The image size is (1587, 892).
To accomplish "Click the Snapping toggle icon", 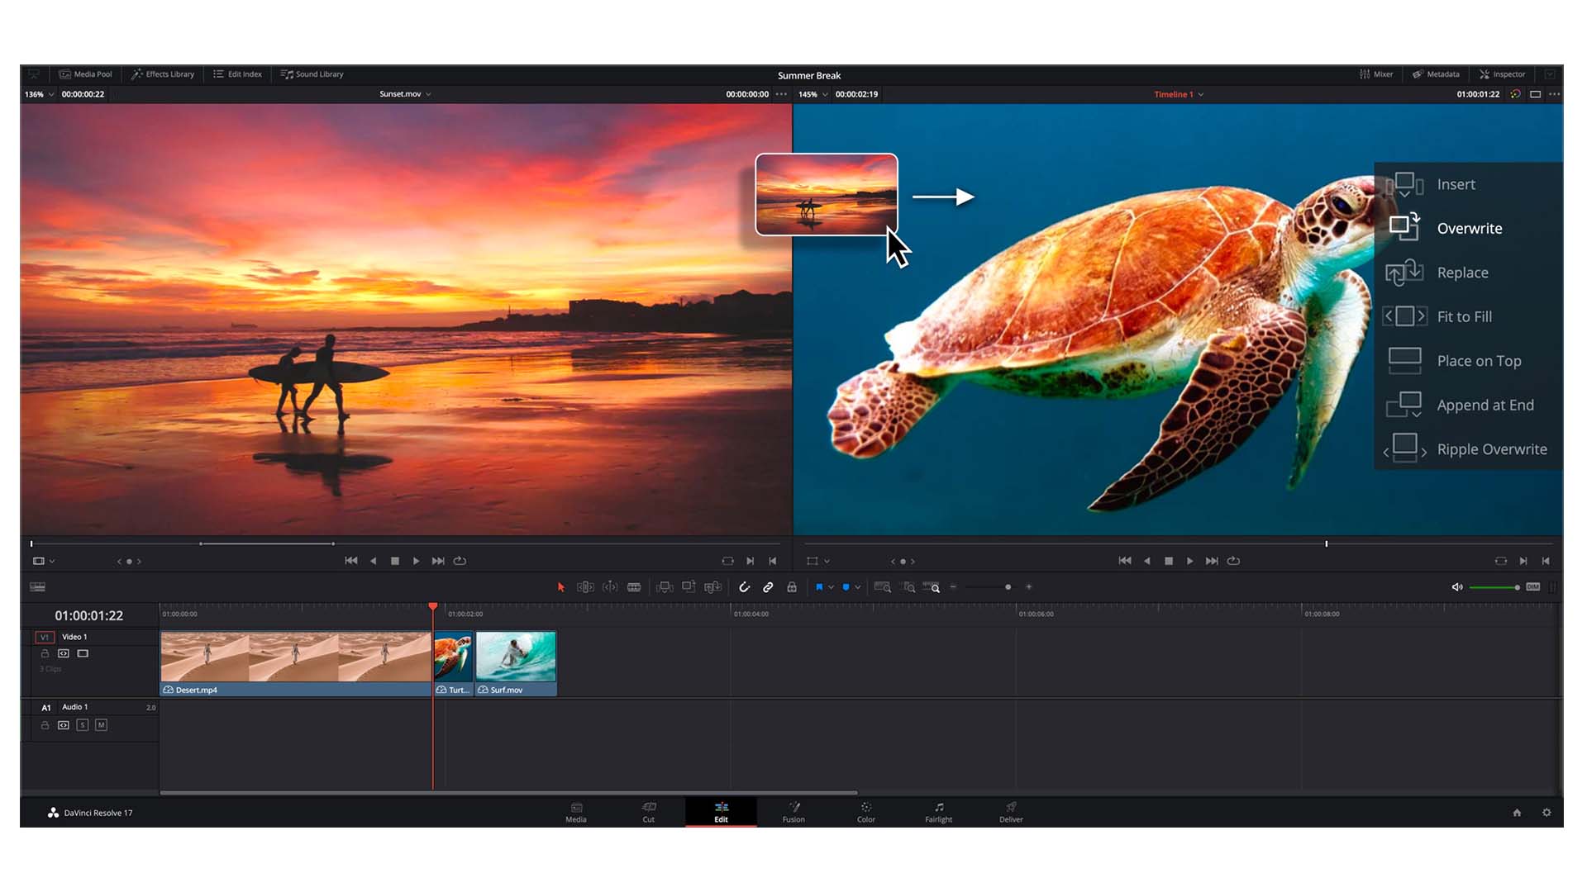I will click(743, 588).
